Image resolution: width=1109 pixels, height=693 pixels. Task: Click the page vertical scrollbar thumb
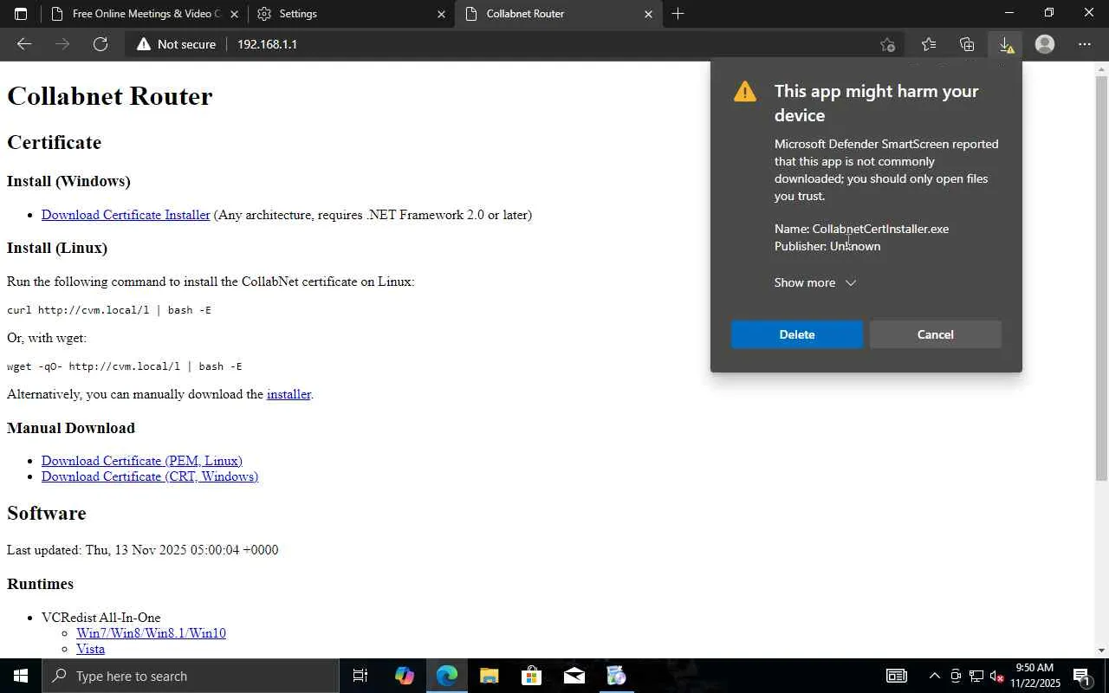pyautogui.click(x=1101, y=277)
